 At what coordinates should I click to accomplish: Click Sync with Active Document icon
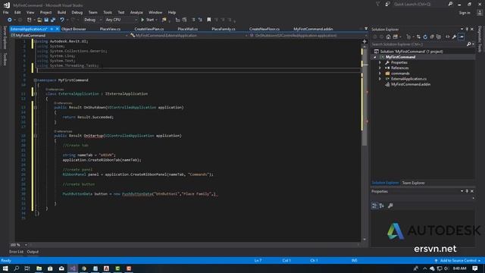418,37
